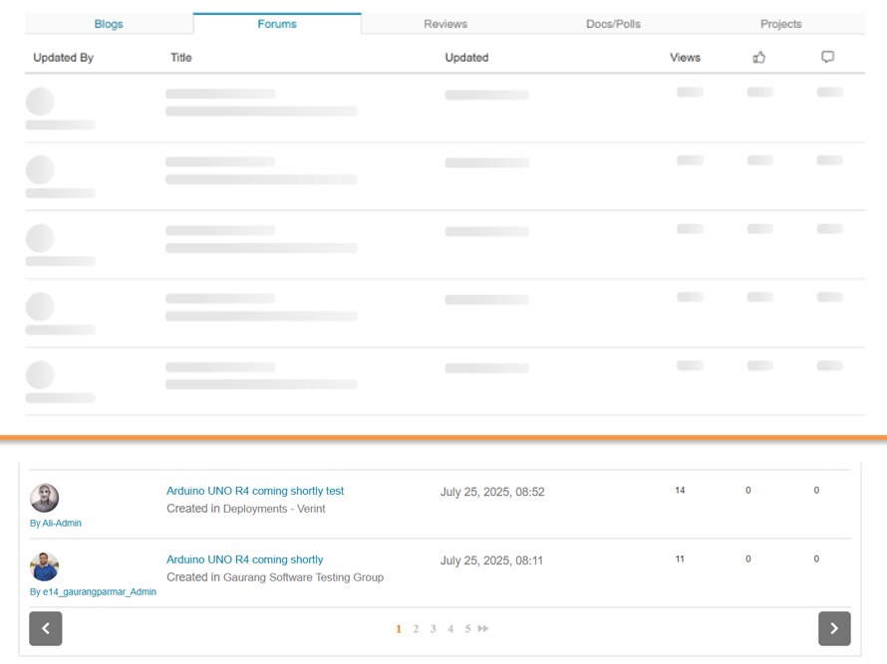Image resolution: width=887 pixels, height=664 pixels.
Task: Click the Title column header
Action: click(x=181, y=57)
